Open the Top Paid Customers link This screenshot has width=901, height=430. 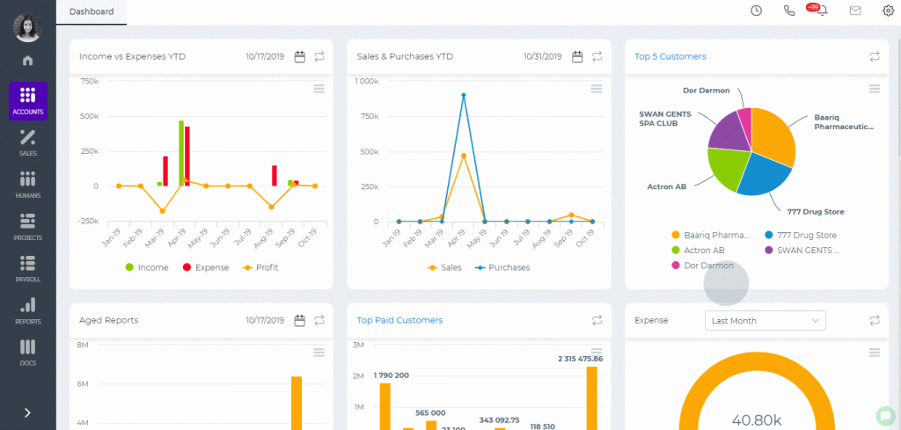pyautogui.click(x=399, y=320)
